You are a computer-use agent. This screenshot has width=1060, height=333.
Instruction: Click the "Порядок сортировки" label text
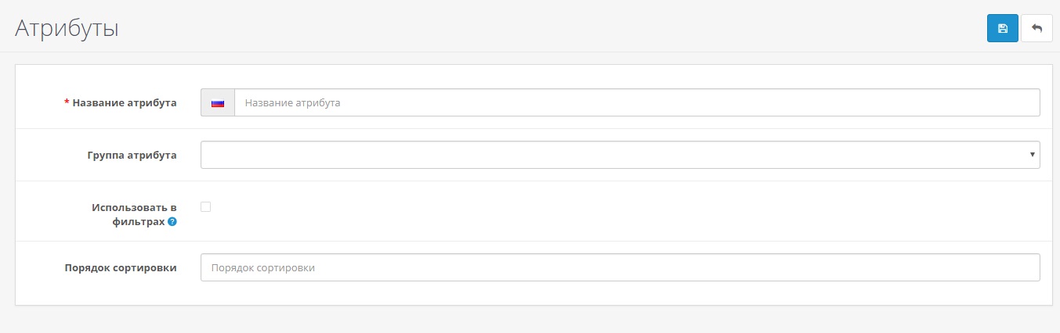coord(121,267)
